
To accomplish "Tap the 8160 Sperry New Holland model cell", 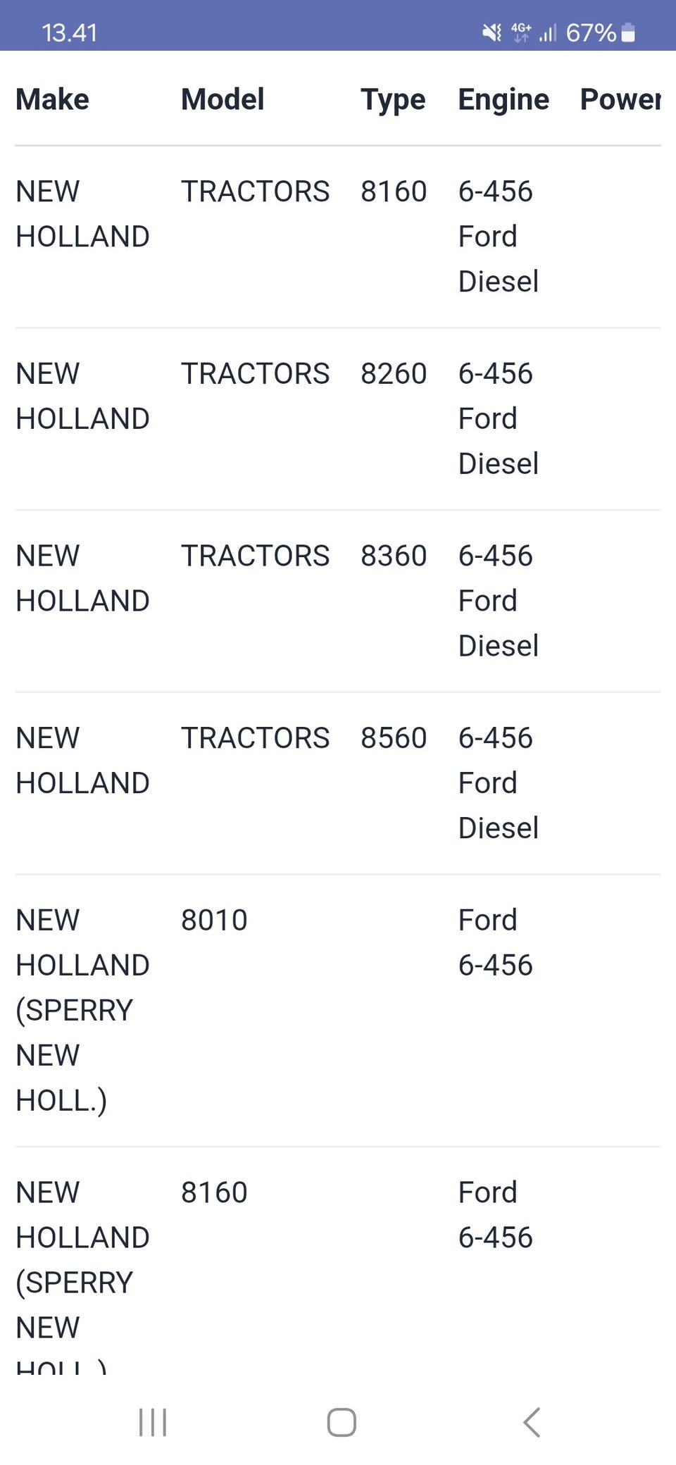I will click(x=214, y=1193).
